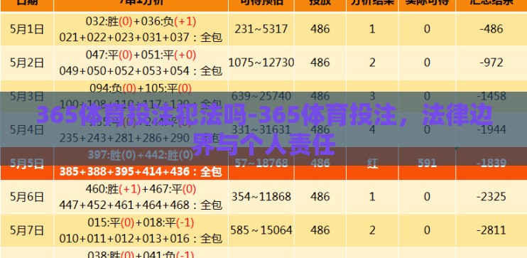Select the summary result -2811
Image resolution: width=527 pixels, height=258 pixels.
click(491, 230)
